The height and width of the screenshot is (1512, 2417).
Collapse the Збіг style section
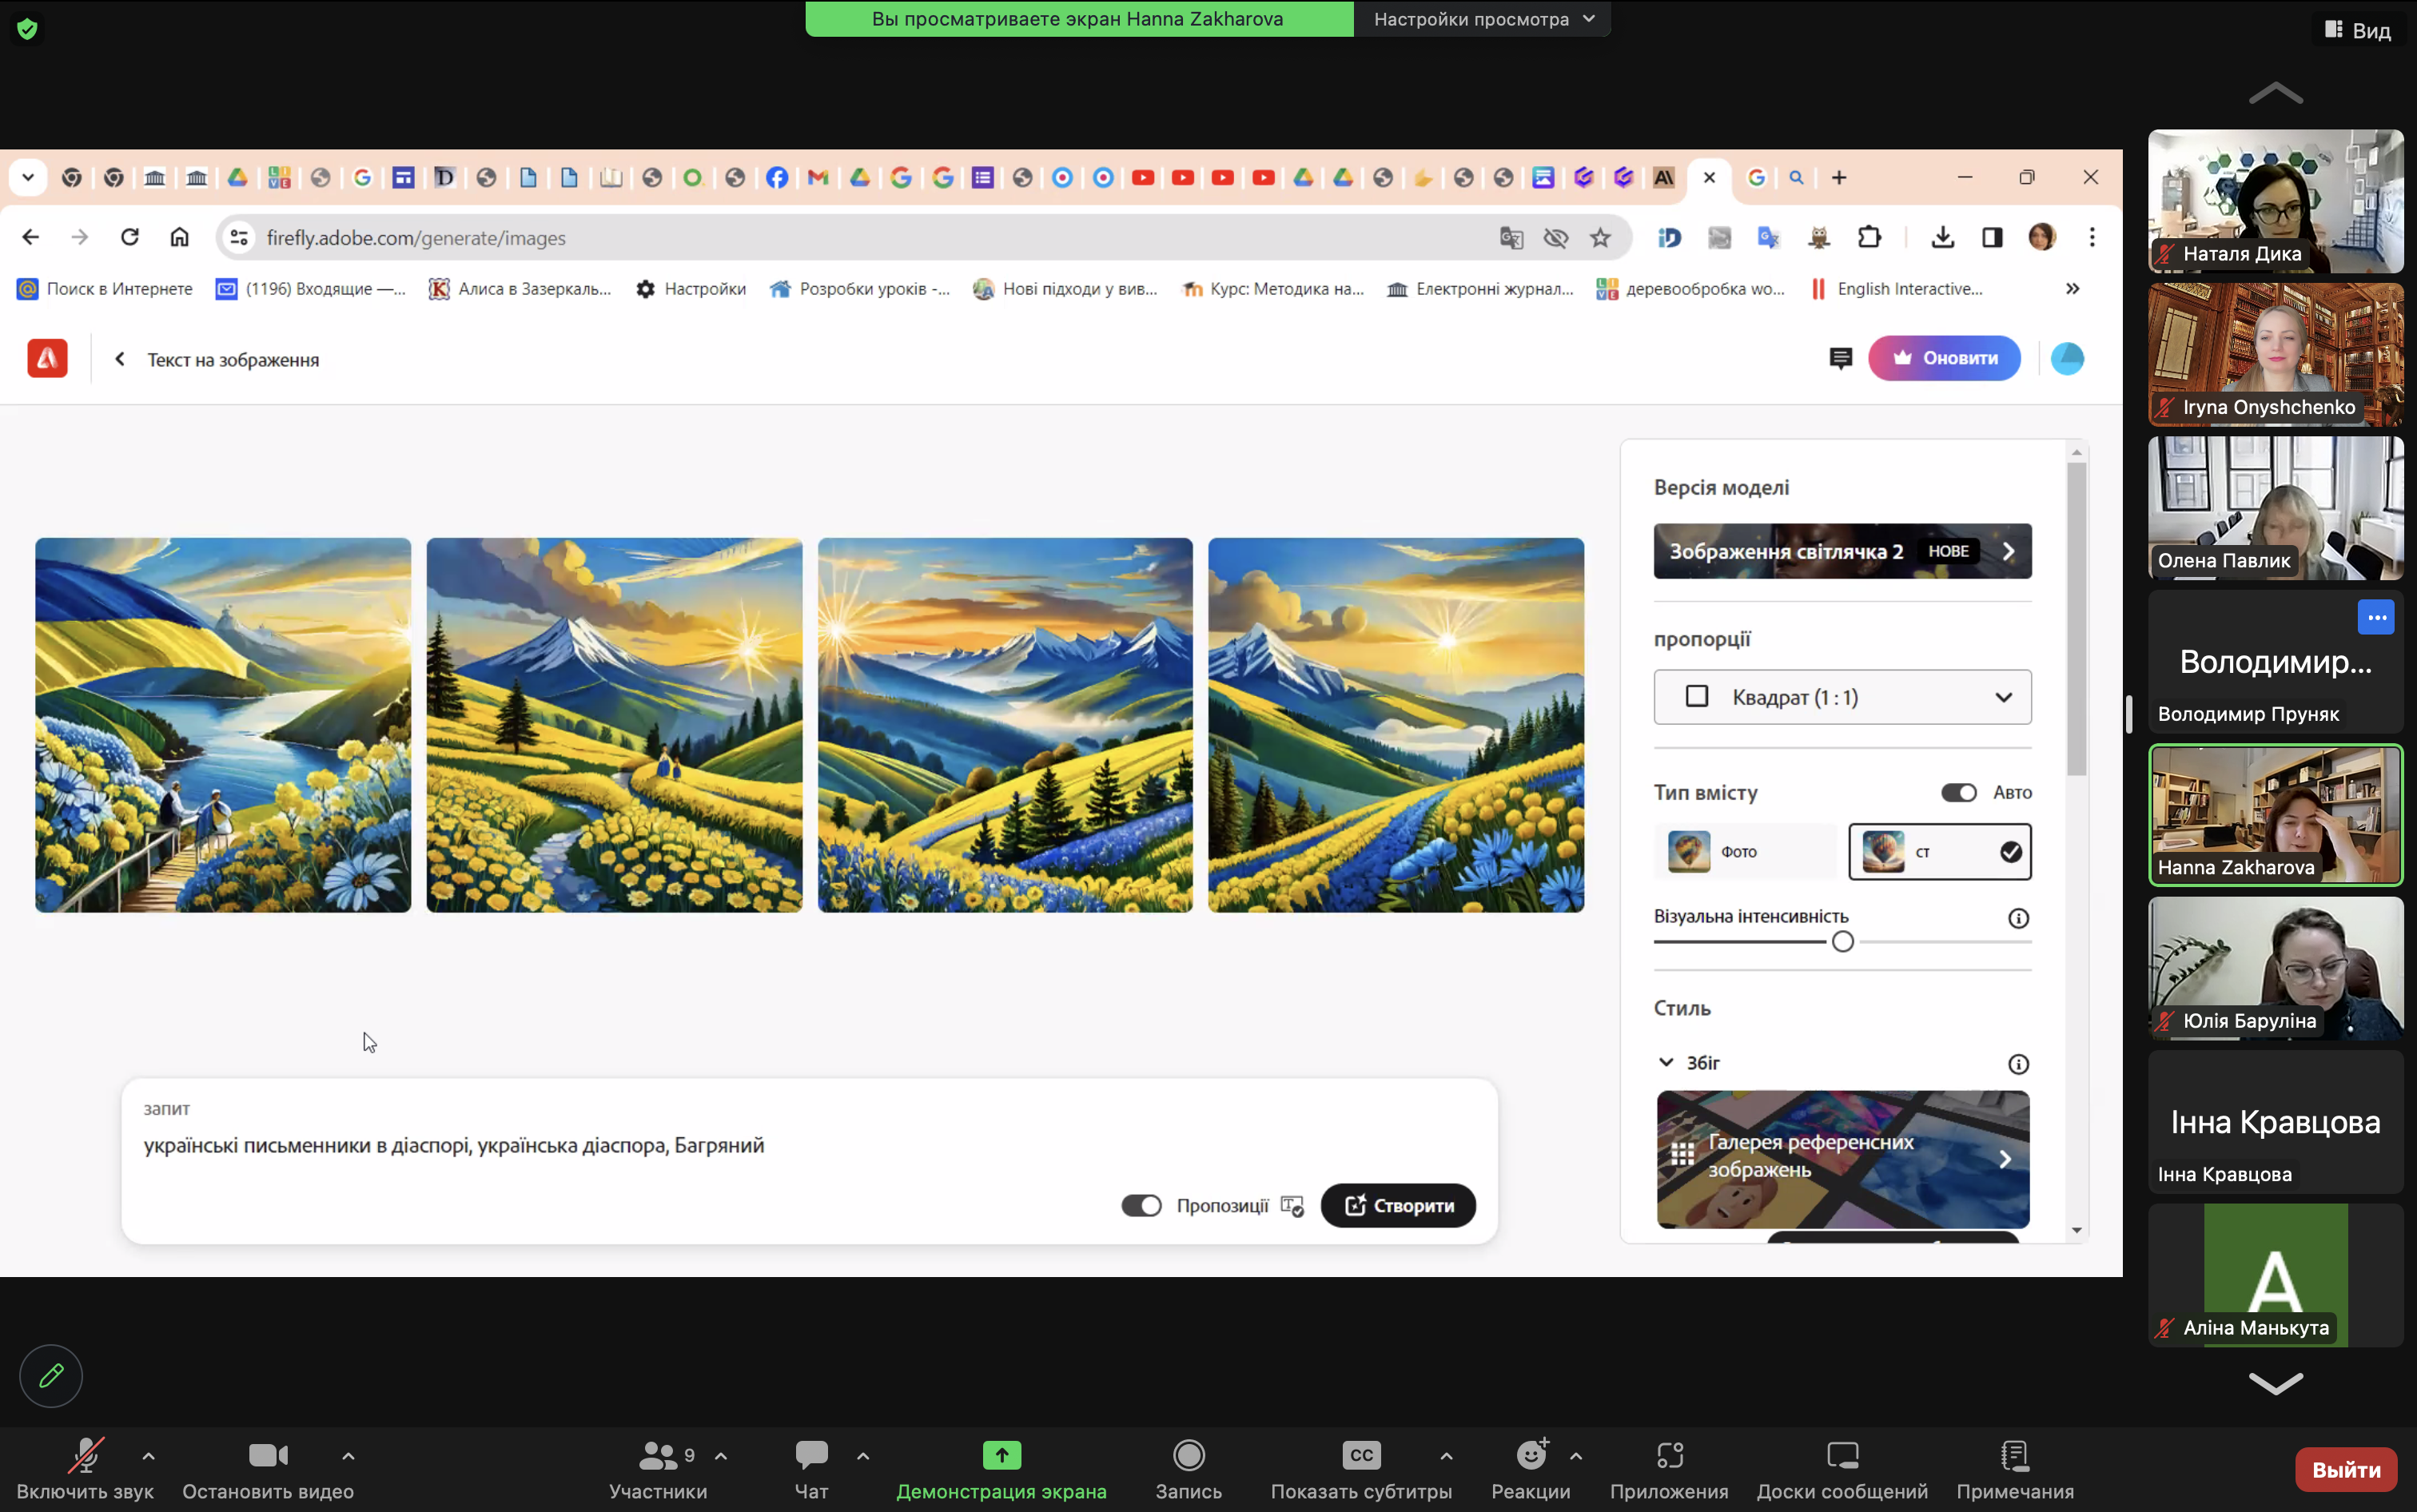tap(1666, 1062)
